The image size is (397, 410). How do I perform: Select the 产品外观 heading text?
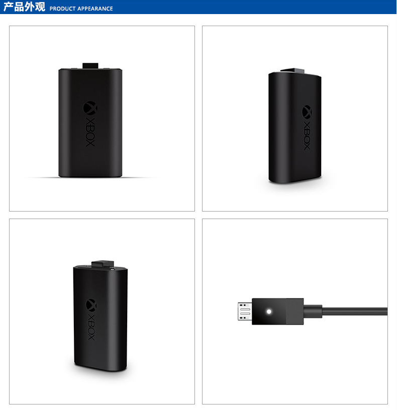24,7
